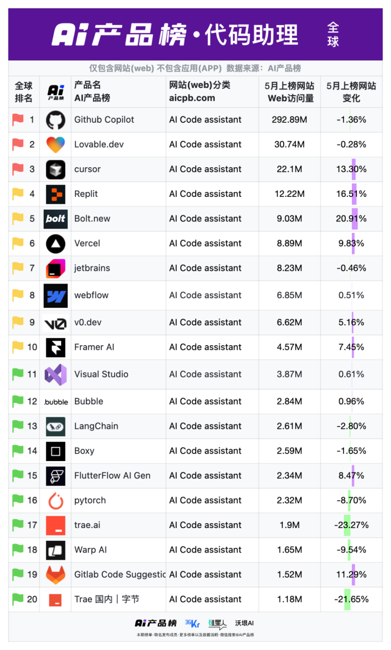Click the 5月上榜网站 Web访问量 column header
The image size is (391, 650).
(x=289, y=92)
